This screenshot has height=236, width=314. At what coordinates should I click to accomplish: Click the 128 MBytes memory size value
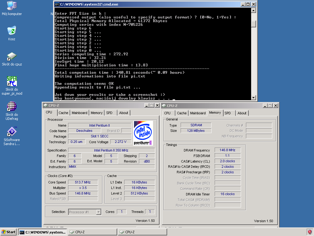(196, 131)
